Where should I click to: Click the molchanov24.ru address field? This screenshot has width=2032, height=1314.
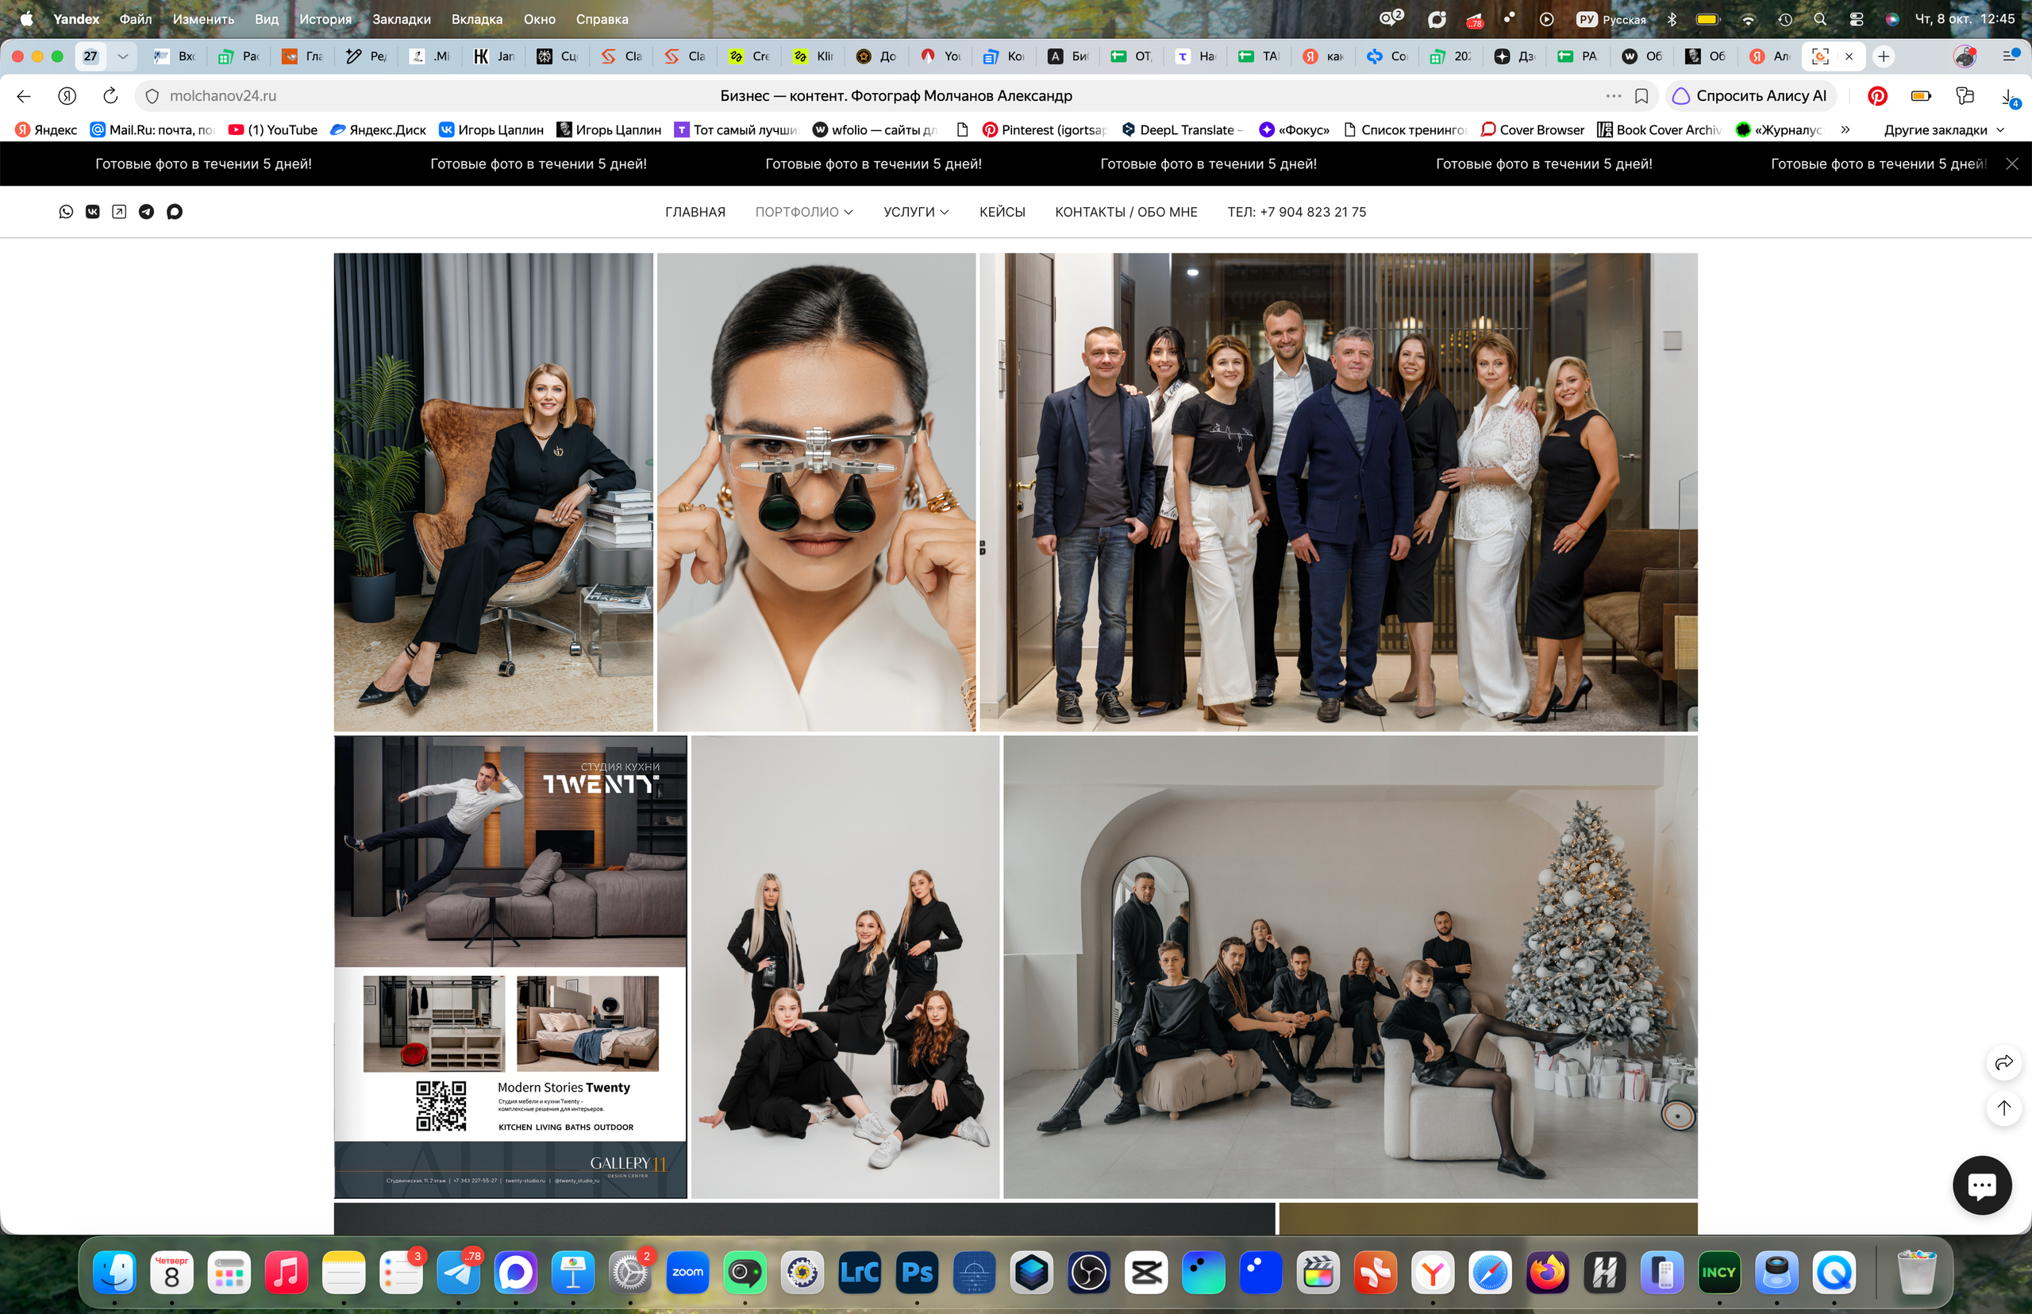click(x=223, y=95)
